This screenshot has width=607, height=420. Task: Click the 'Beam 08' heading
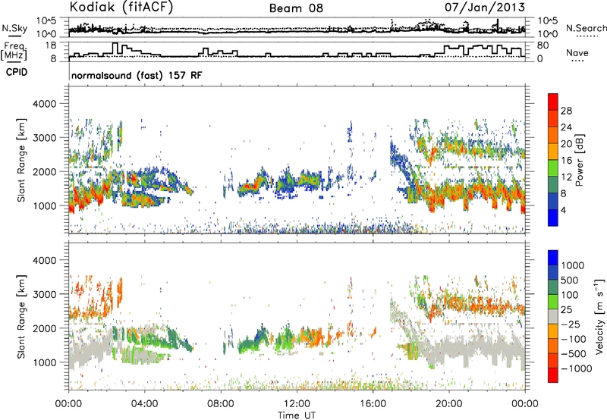(x=296, y=8)
